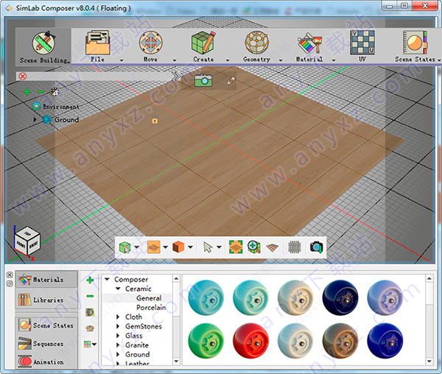Viewport: 442px width, 374px height.
Task: Remove item with green minus in scene tree
Action: 41,92
